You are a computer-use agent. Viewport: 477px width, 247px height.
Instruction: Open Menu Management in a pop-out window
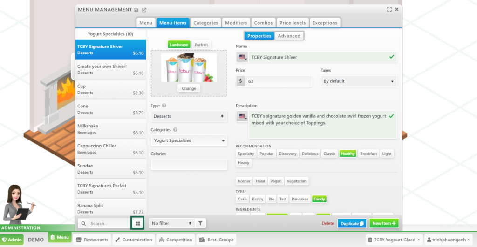point(144,10)
